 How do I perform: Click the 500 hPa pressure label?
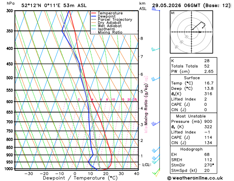tap(10, 78)
